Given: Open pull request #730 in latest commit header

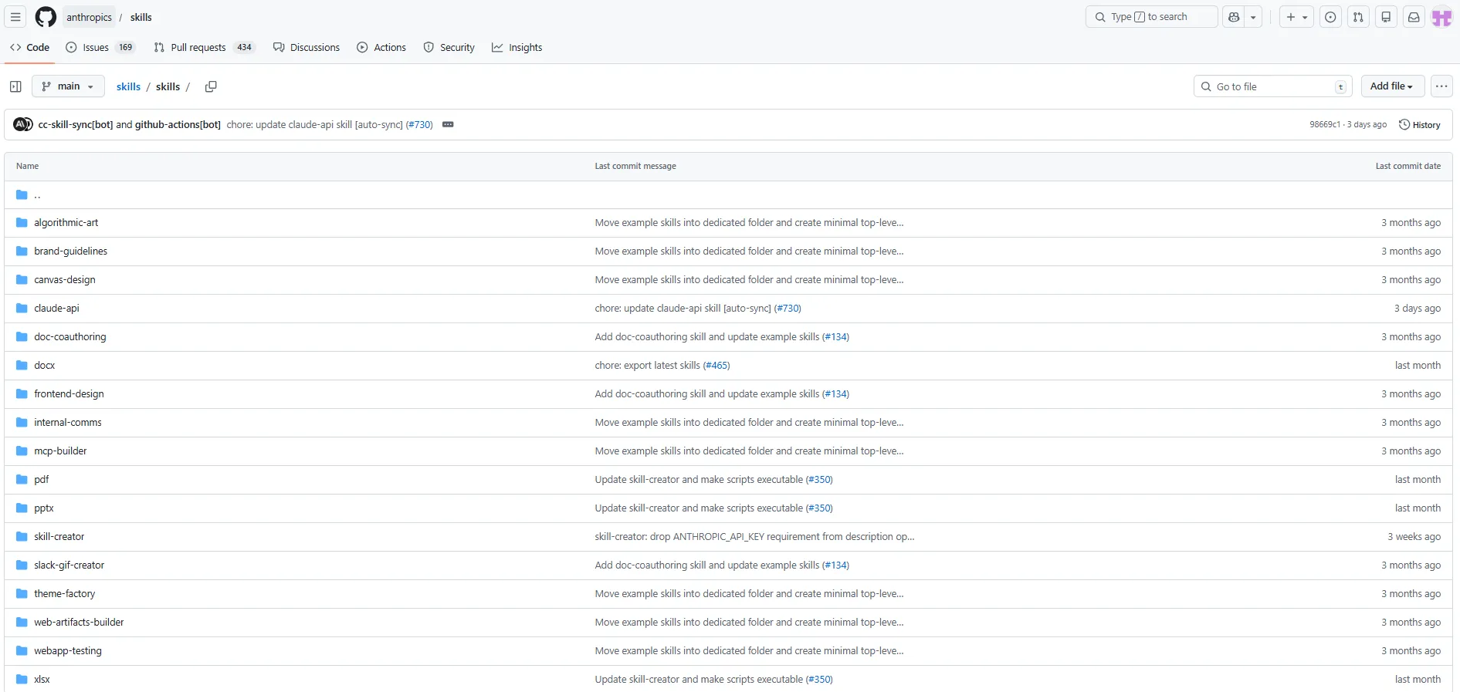Looking at the screenshot, I should [x=419, y=124].
